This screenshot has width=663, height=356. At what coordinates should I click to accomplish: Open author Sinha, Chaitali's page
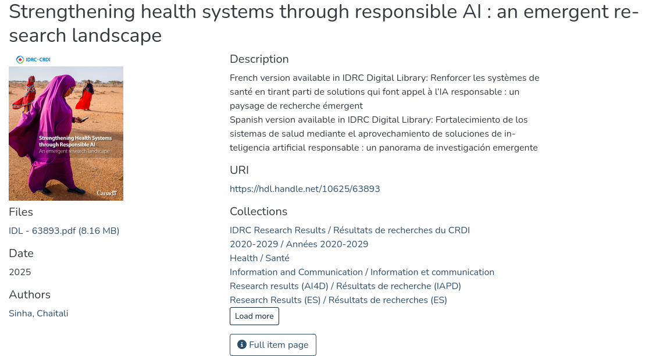[x=38, y=314]
